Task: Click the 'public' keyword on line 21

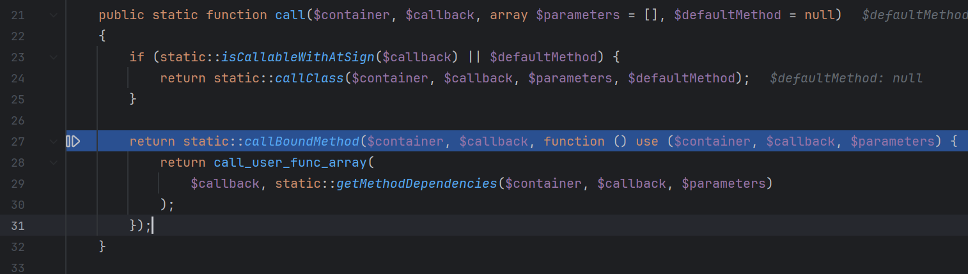Action: tap(121, 15)
